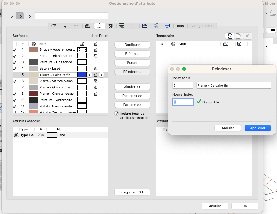This screenshot has width=277, height=214.
Task: Click texture icon of Pierre - Granite rouge row
Action: 96,94
